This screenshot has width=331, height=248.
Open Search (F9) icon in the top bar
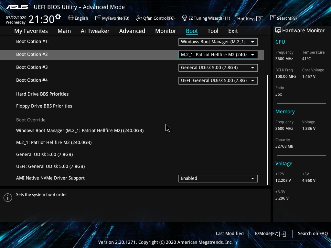pos(273,18)
